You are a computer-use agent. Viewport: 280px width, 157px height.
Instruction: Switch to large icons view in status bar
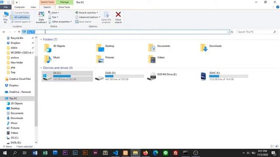click(x=277, y=147)
